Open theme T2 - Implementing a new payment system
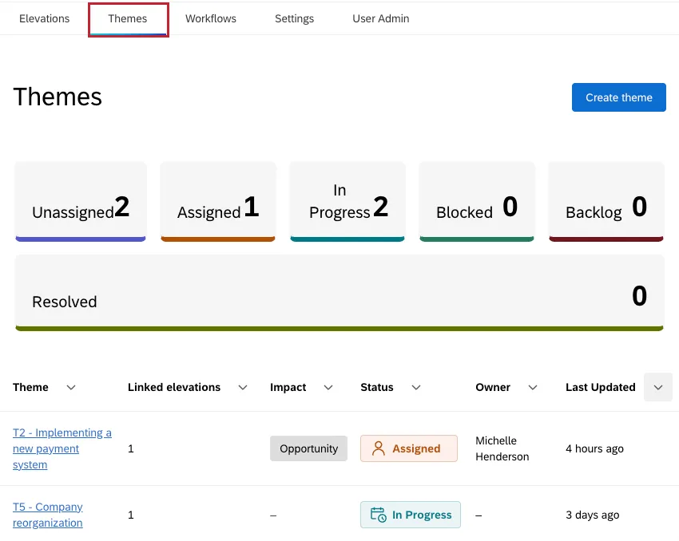 point(62,448)
